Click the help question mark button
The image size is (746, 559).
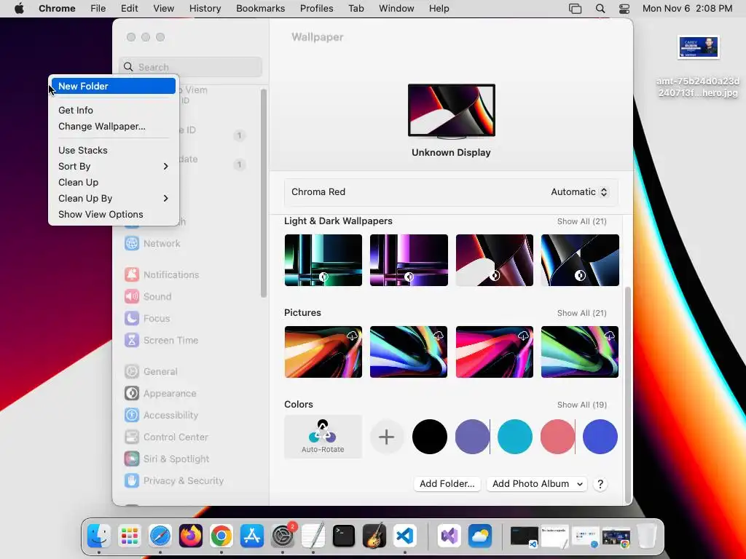coord(600,484)
